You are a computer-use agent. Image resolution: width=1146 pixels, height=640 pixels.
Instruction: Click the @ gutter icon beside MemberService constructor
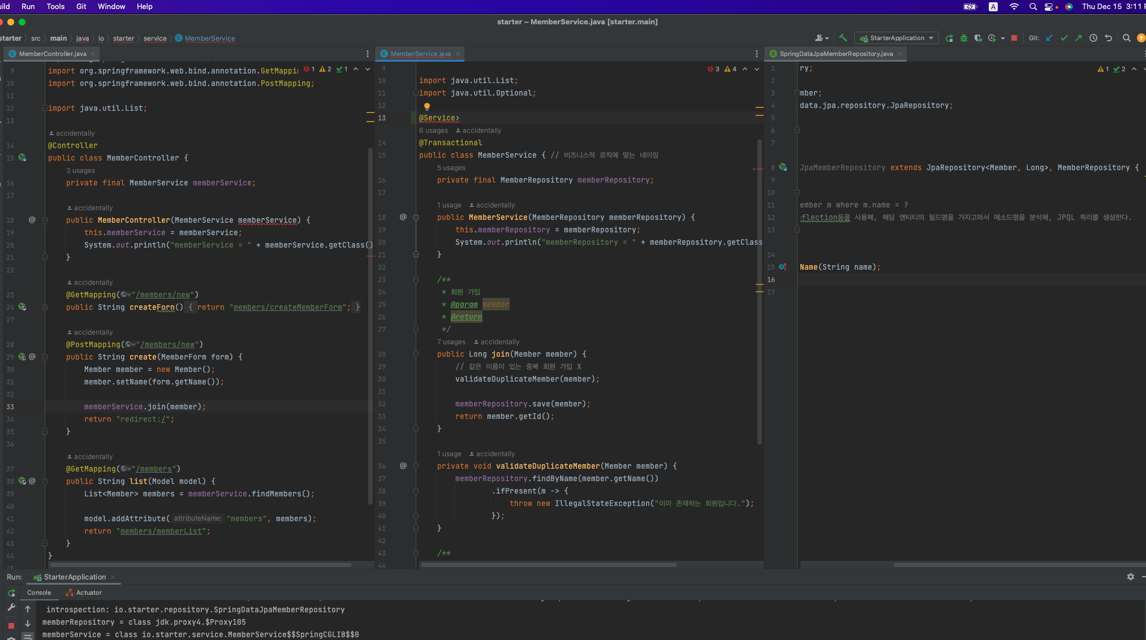(403, 217)
